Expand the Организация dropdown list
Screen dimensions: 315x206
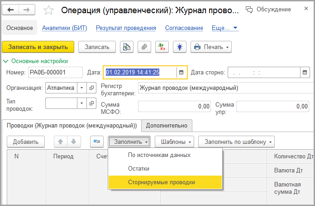pos(81,88)
